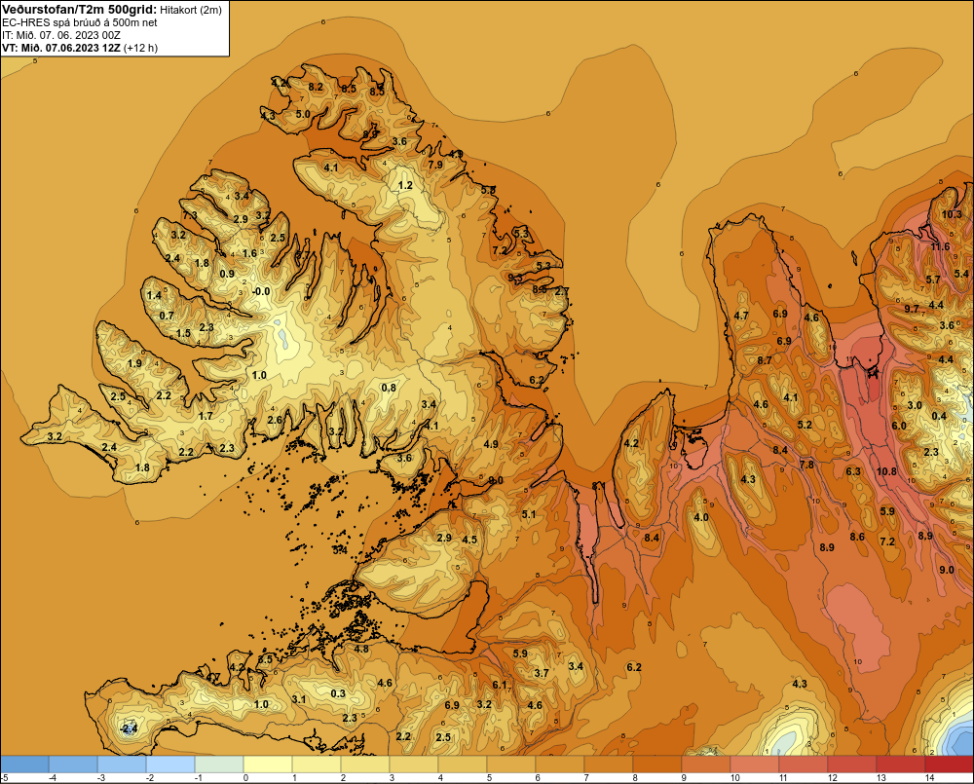The height and width of the screenshot is (784, 974).
Task: Pick the legend color swatch between -1 and 0
Action: click(218, 765)
